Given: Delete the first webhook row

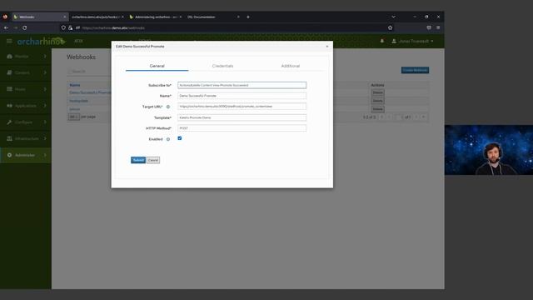Looking at the screenshot, I should pos(377,92).
